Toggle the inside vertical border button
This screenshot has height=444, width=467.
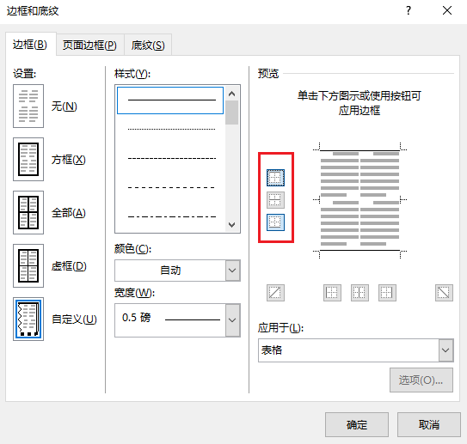[x=359, y=293]
